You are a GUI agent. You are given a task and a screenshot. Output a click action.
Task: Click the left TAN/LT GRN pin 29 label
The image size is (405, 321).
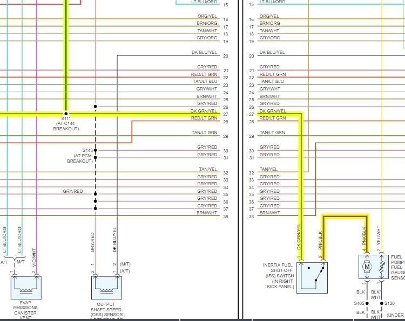tap(204, 132)
